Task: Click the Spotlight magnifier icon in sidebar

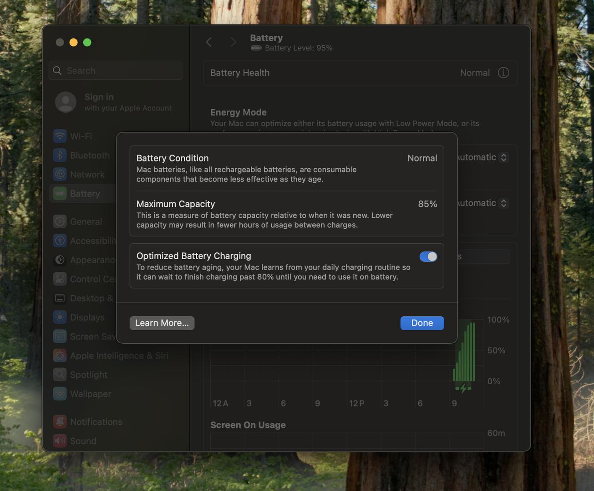Action: (x=60, y=375)
